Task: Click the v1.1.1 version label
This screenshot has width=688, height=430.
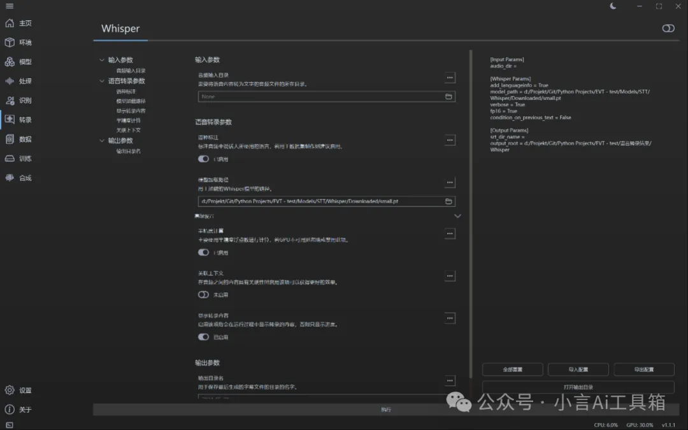Action: (x=668, y=425)
